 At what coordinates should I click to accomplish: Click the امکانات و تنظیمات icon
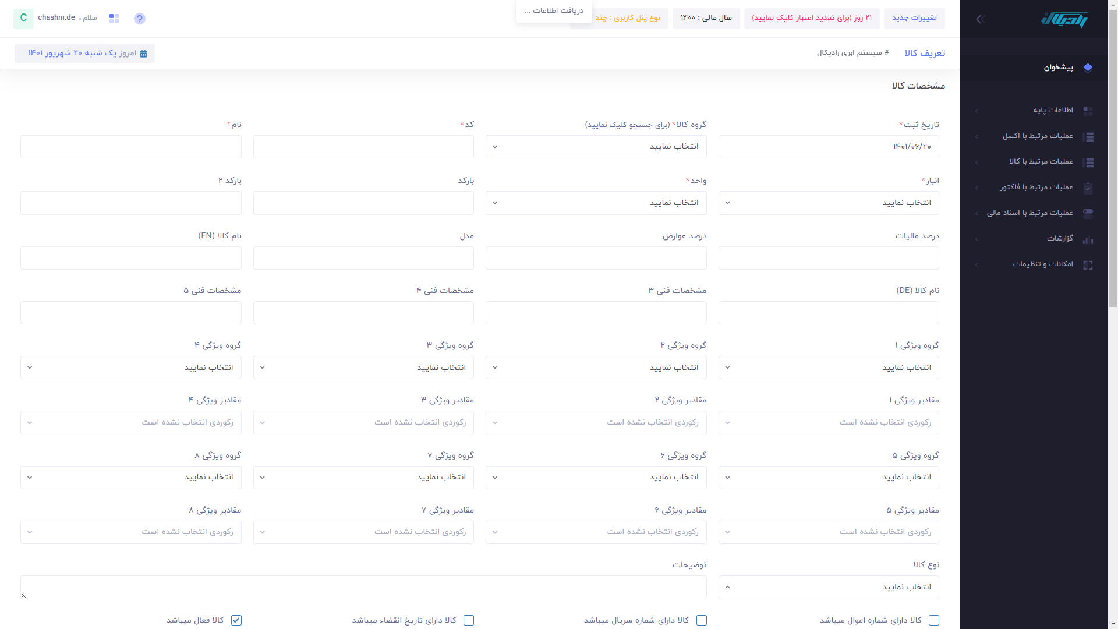click(x=1088, y=264)
